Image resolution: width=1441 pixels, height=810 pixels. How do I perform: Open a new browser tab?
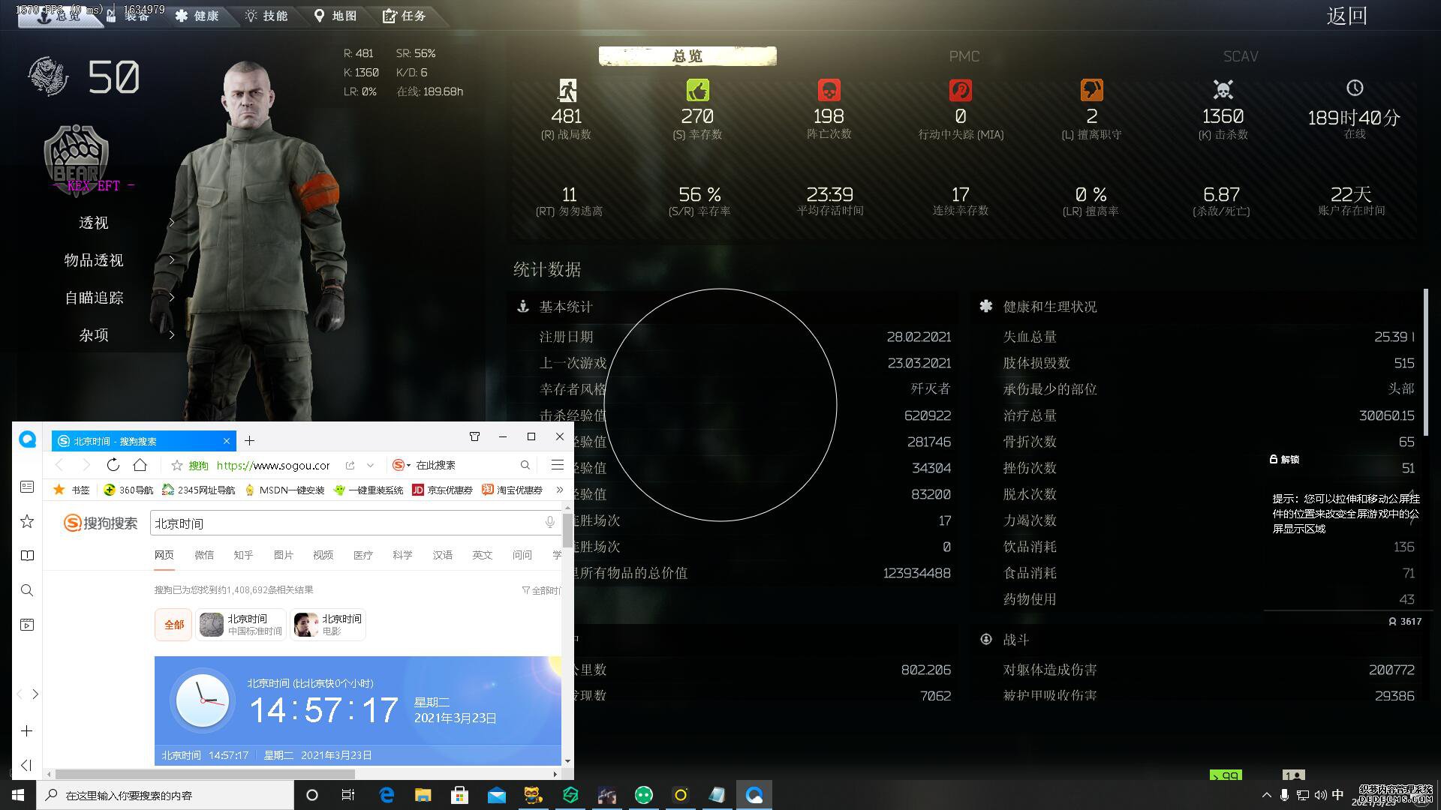(249, 441)
